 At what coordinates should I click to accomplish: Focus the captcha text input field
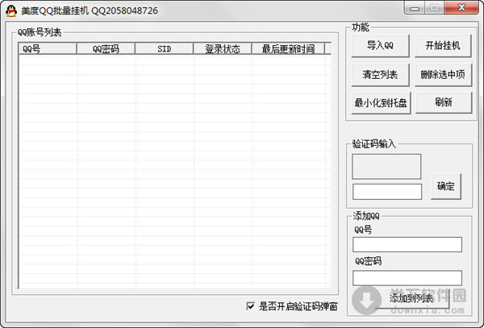387,192
